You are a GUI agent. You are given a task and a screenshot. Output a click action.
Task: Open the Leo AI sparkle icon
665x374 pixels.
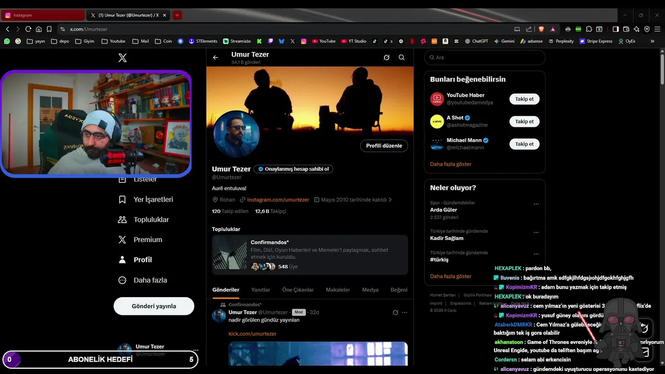[636, 29]
